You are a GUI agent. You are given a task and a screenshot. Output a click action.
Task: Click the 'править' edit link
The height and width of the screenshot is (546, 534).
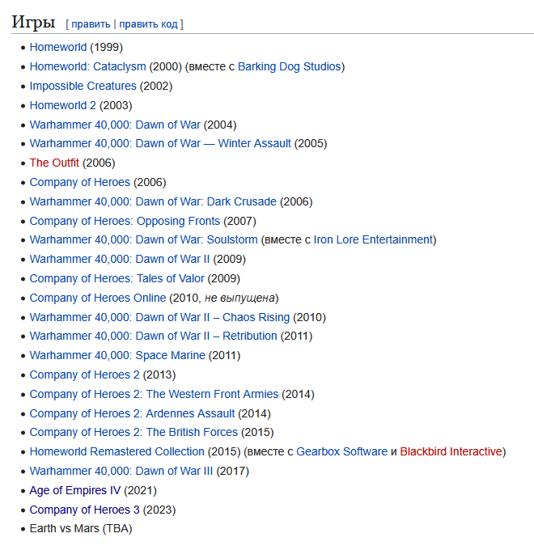[91, 24]
